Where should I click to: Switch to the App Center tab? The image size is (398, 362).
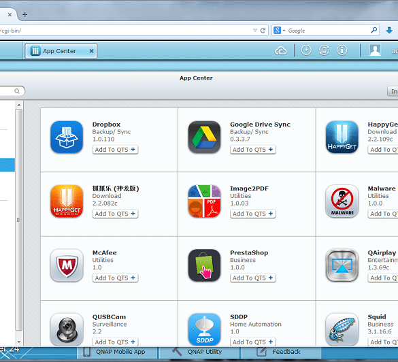[x=61, y=51]
